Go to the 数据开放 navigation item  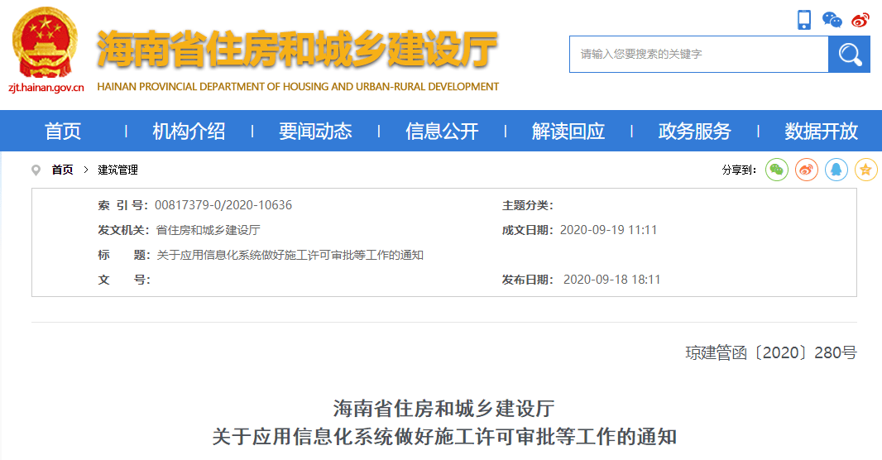tap(821, 131)
